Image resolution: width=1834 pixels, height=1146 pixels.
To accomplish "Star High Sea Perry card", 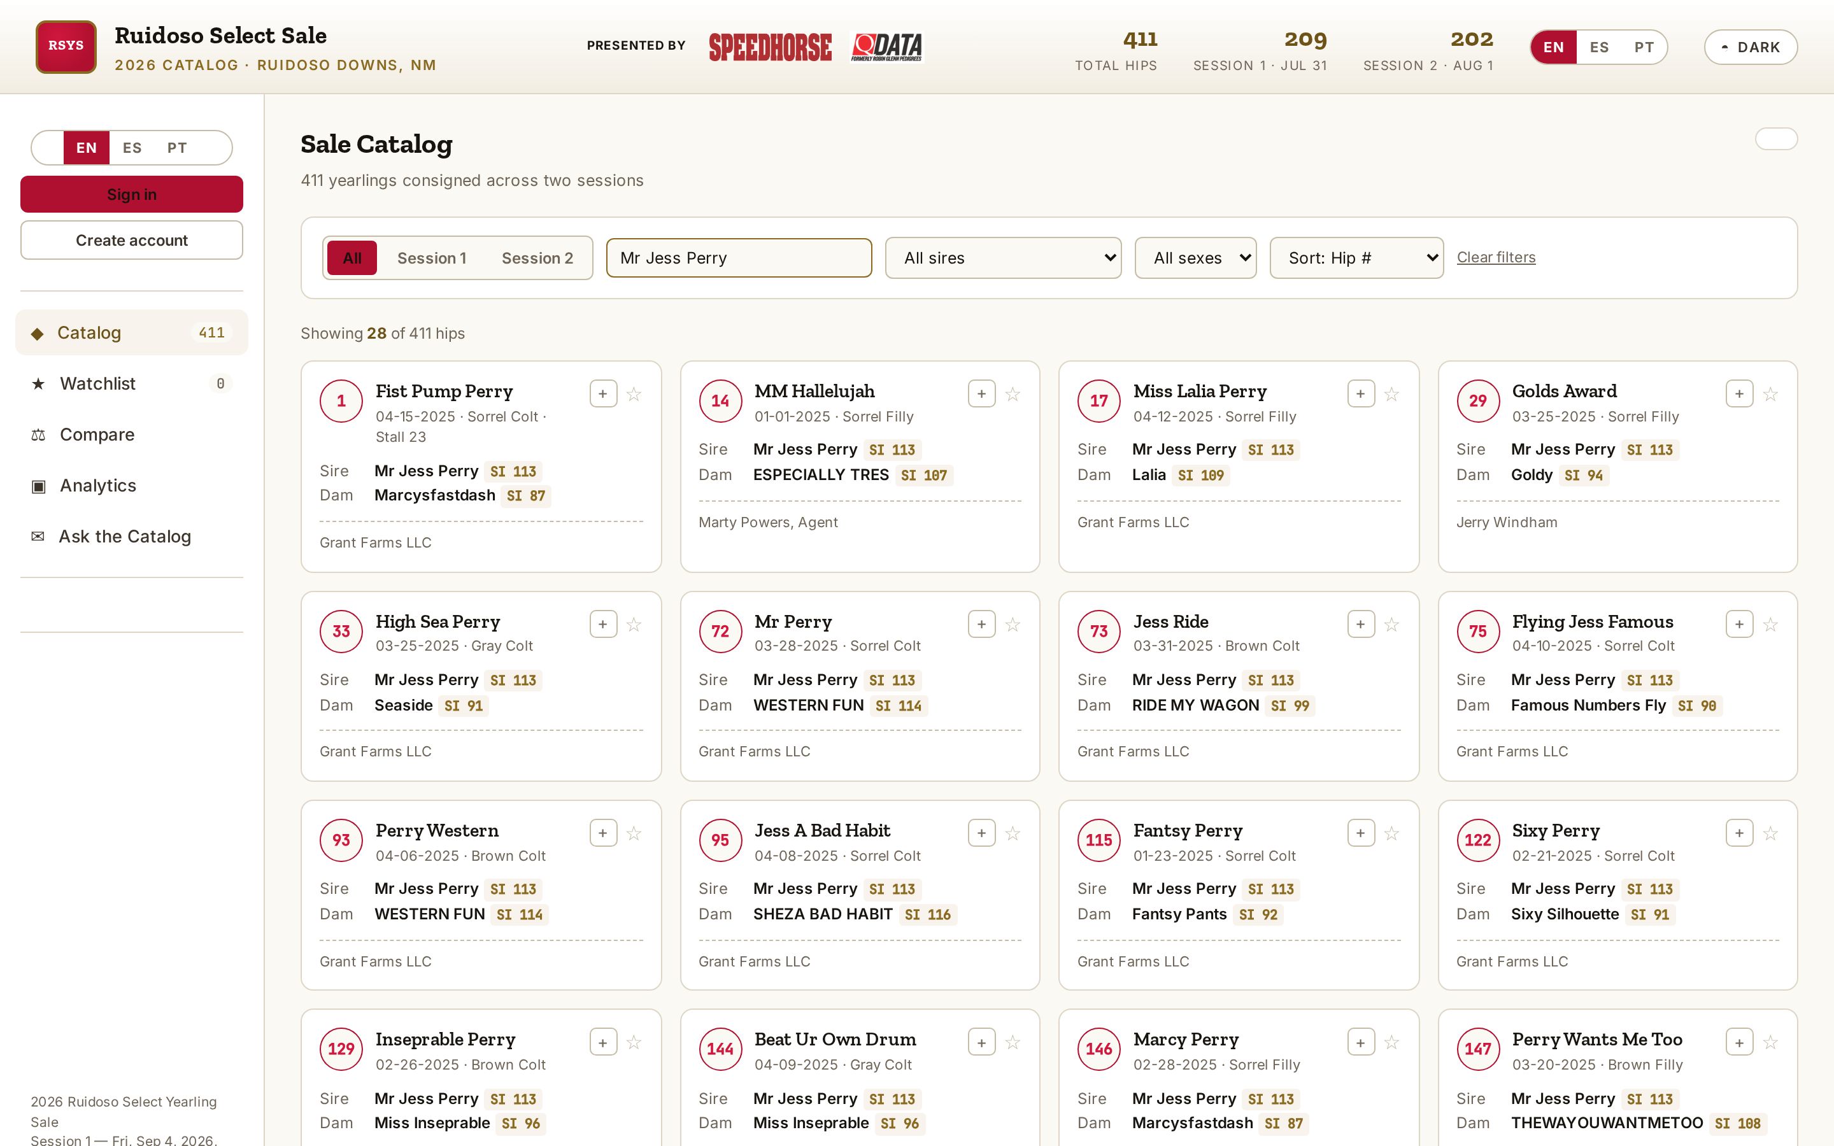I will click(634, 625).
